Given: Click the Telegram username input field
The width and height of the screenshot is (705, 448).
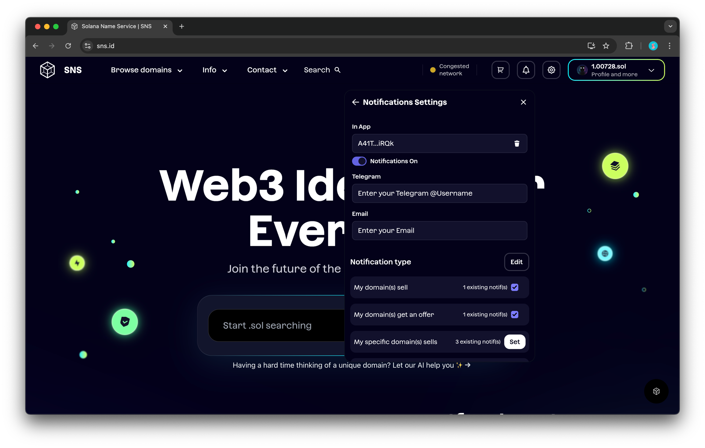Looking at the screenshot, I should point(439,193).
